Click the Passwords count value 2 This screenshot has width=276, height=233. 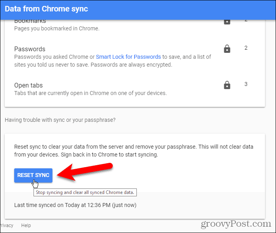[x=246, y=48]
